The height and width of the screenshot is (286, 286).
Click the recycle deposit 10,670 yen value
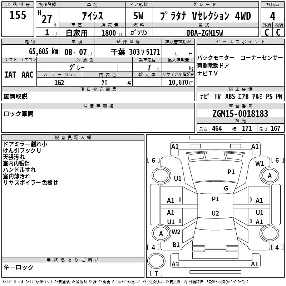(181, 83)
